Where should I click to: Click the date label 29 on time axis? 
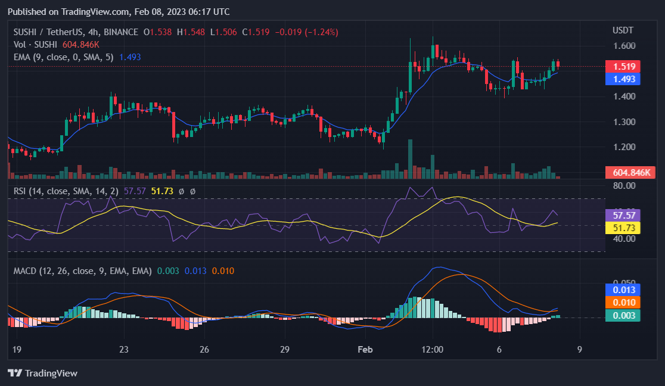pos(285,350)
